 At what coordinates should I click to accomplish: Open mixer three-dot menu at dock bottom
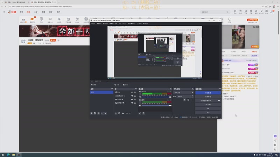click(143, 113)
